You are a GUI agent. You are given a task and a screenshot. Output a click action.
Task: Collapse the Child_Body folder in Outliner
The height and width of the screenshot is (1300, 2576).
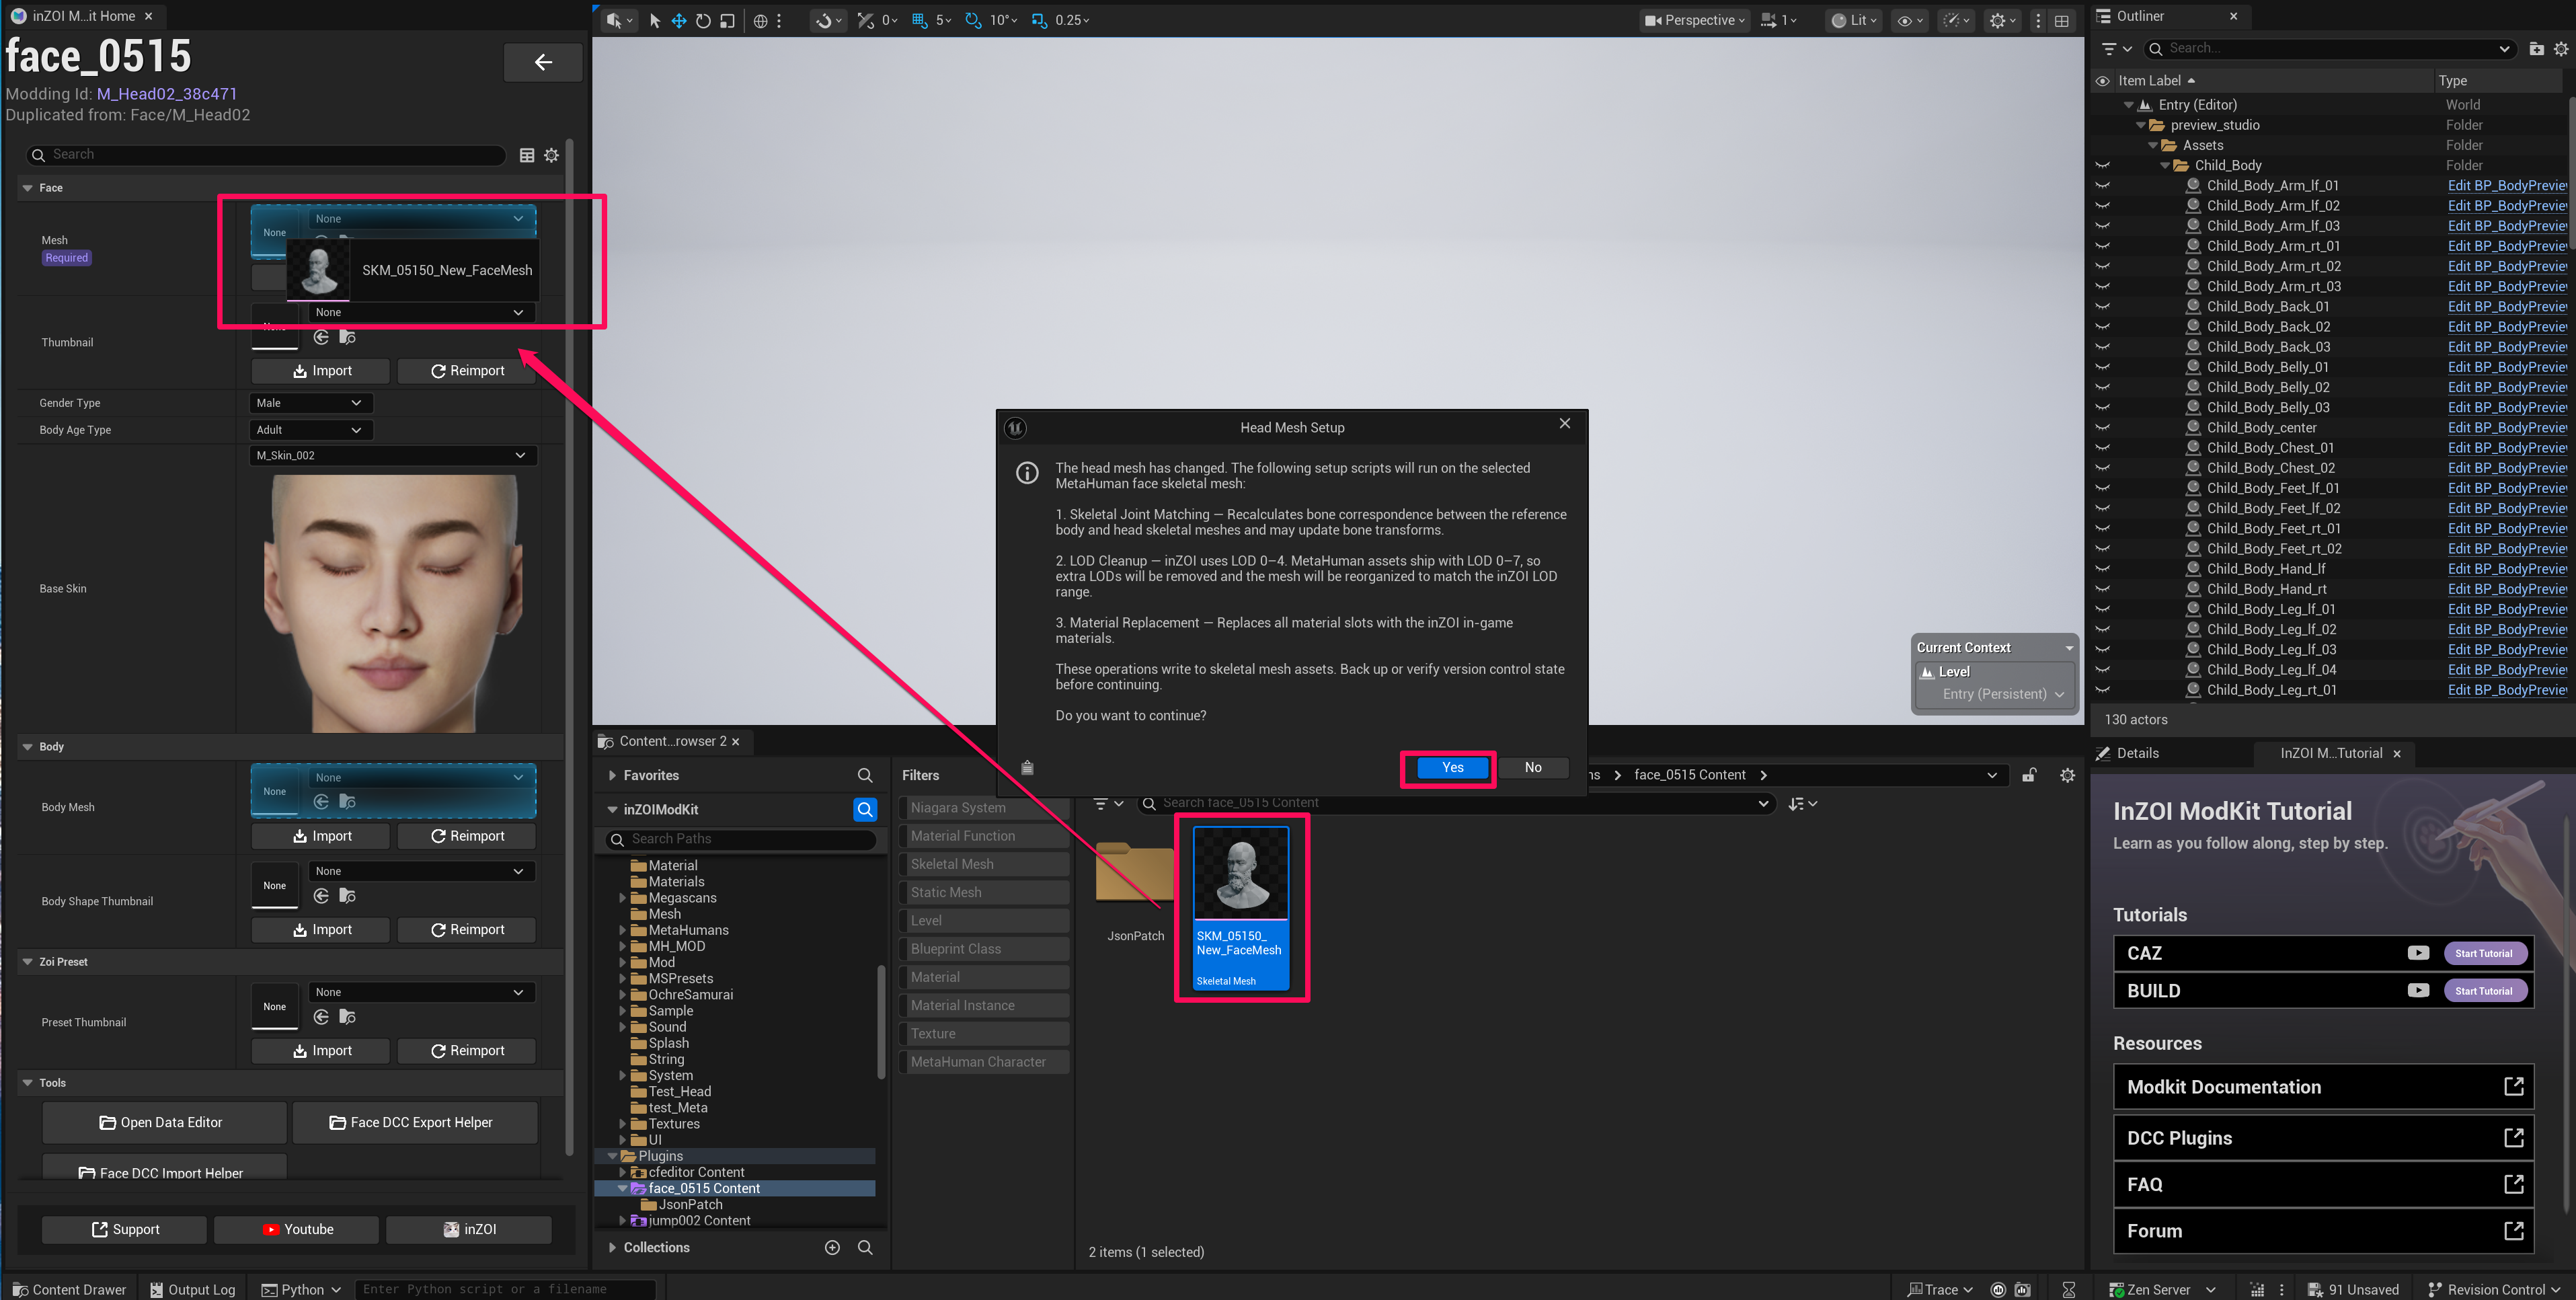click(2164, 166)
